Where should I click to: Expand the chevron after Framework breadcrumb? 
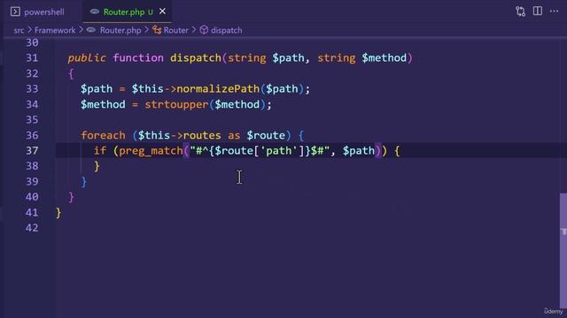(x=81, y=29)
